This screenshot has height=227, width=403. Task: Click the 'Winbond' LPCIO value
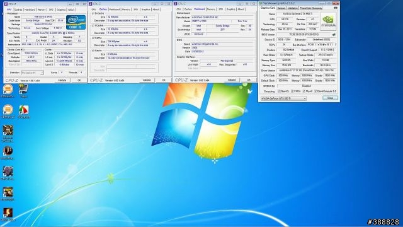(x=198, y=34)
